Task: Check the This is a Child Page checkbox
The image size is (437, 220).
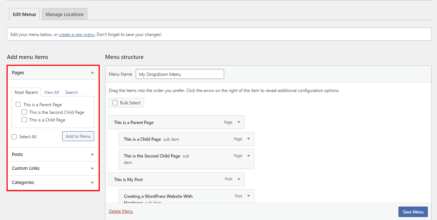Action: (24, 119)
